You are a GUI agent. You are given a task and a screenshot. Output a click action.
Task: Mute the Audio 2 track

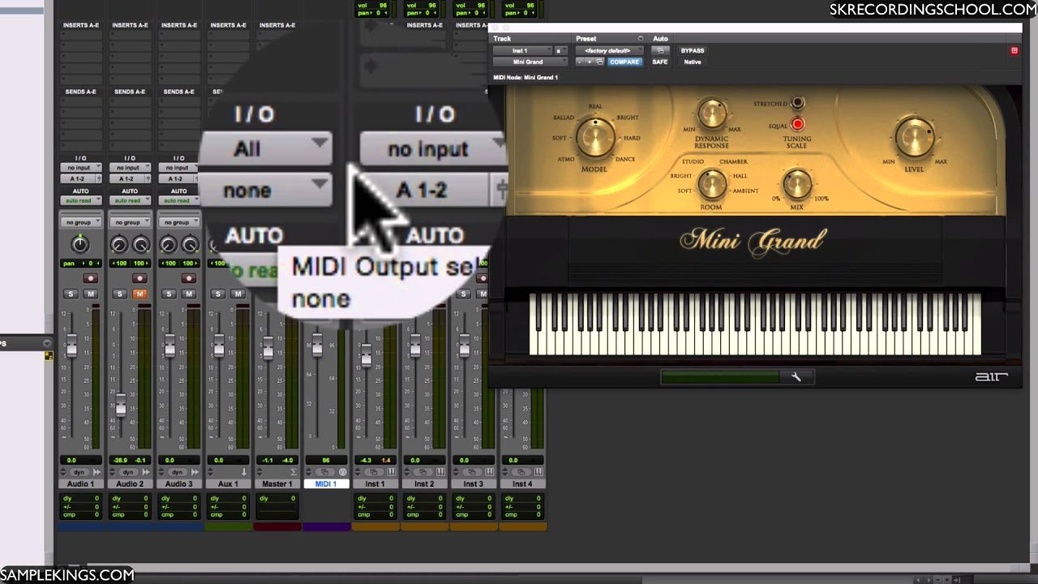tap(139, 294)
